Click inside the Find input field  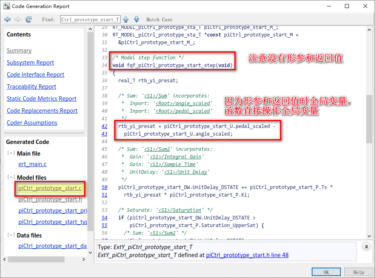[x=90, y=19]
